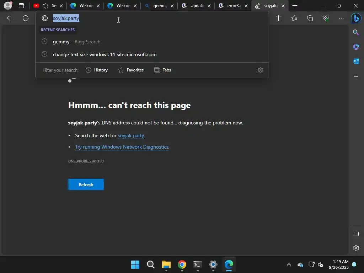Select recent search change text size windows 11
The height and width of the screenshot is (273, 364).
[x=152, y=54]
